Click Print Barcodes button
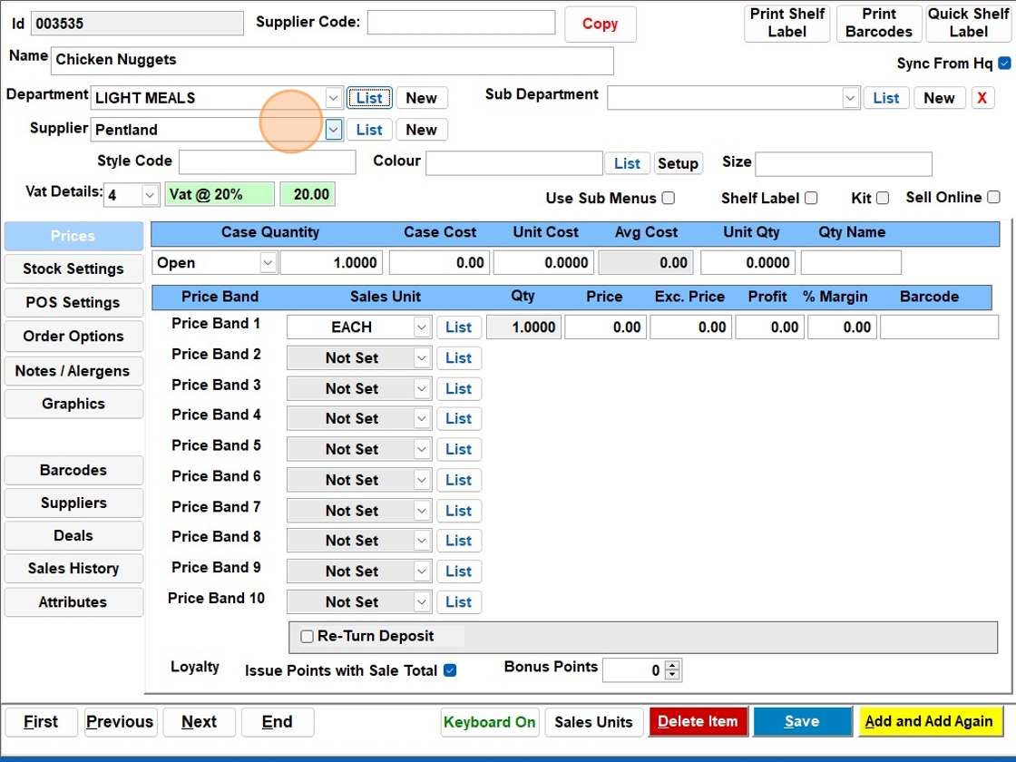Viewport: 1016px width, 762px height. (x=879, y=24)
